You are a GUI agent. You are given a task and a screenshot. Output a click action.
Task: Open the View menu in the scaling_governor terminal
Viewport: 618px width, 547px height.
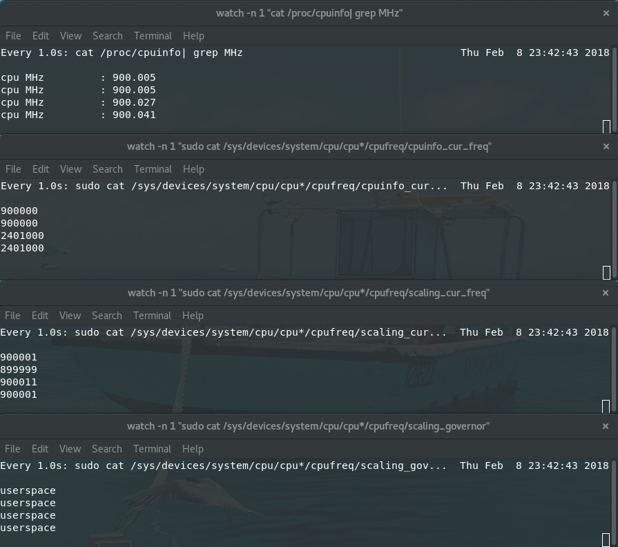point(70,448)
